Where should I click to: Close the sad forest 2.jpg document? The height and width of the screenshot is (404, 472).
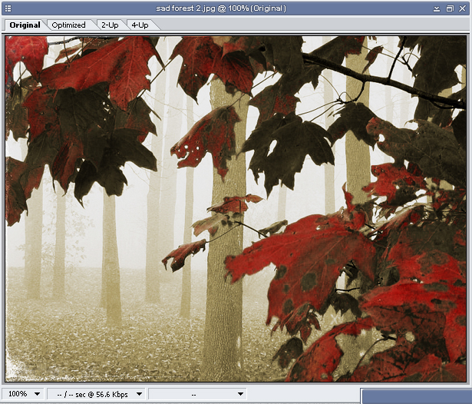[462, 8]
